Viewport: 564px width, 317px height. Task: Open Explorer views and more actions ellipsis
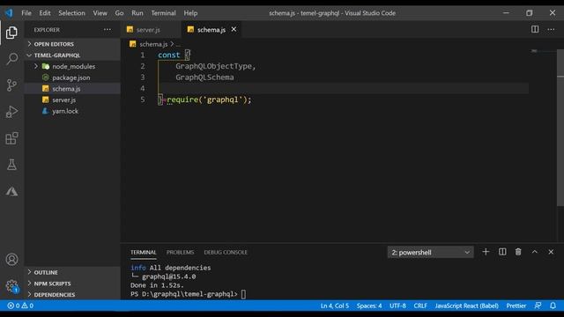coord(108,30)
